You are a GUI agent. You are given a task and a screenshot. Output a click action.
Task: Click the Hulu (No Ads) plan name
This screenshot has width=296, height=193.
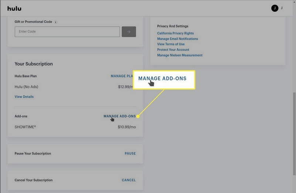pyautogui.click(x=26, y=87)
